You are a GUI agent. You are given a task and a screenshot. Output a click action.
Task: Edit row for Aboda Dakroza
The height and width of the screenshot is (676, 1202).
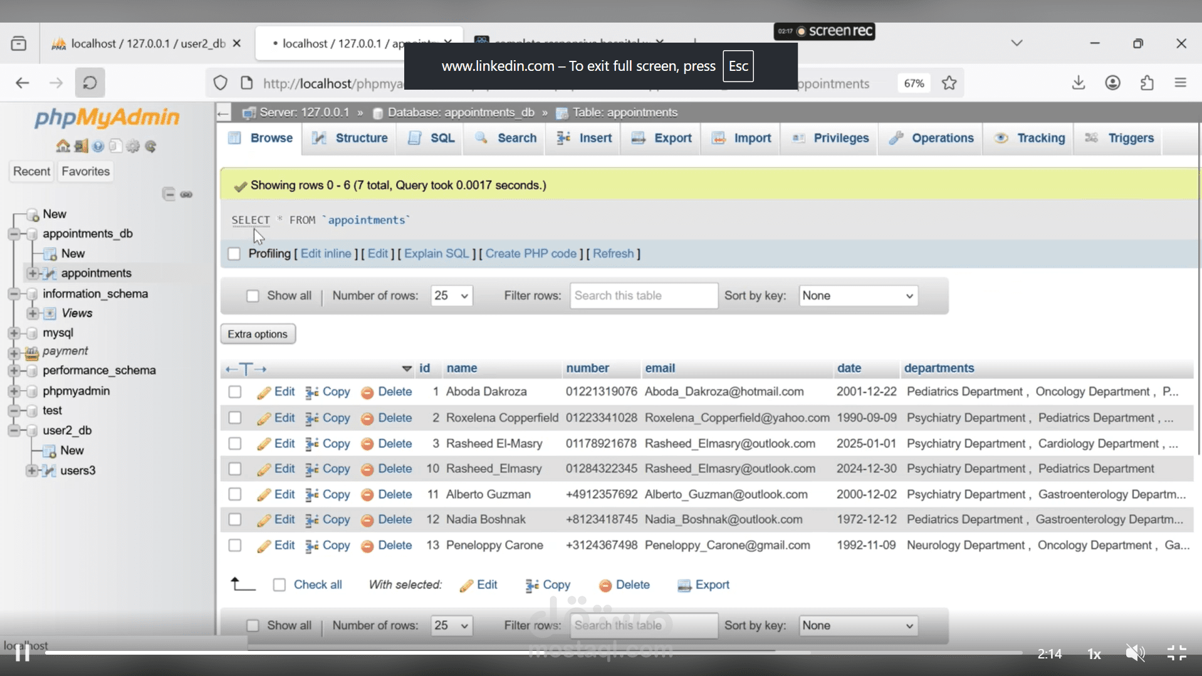tap(276, 392)
